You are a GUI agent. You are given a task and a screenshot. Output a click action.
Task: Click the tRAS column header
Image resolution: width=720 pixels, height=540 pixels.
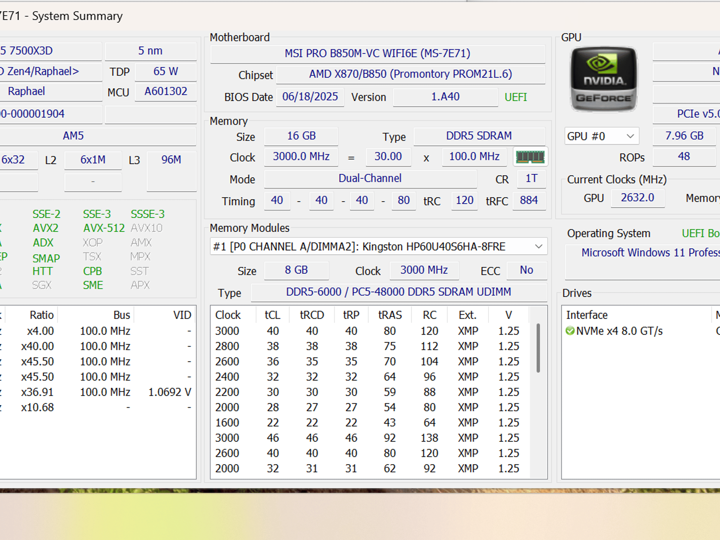pos(390,315)
